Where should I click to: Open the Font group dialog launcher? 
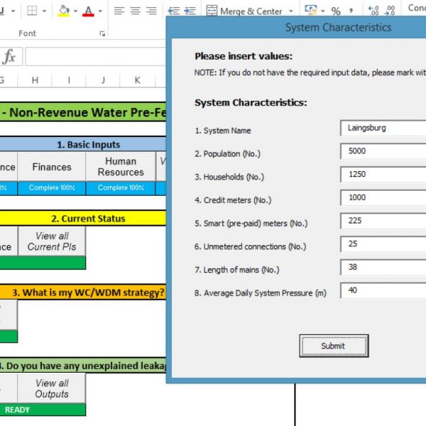tap(102, 33)
